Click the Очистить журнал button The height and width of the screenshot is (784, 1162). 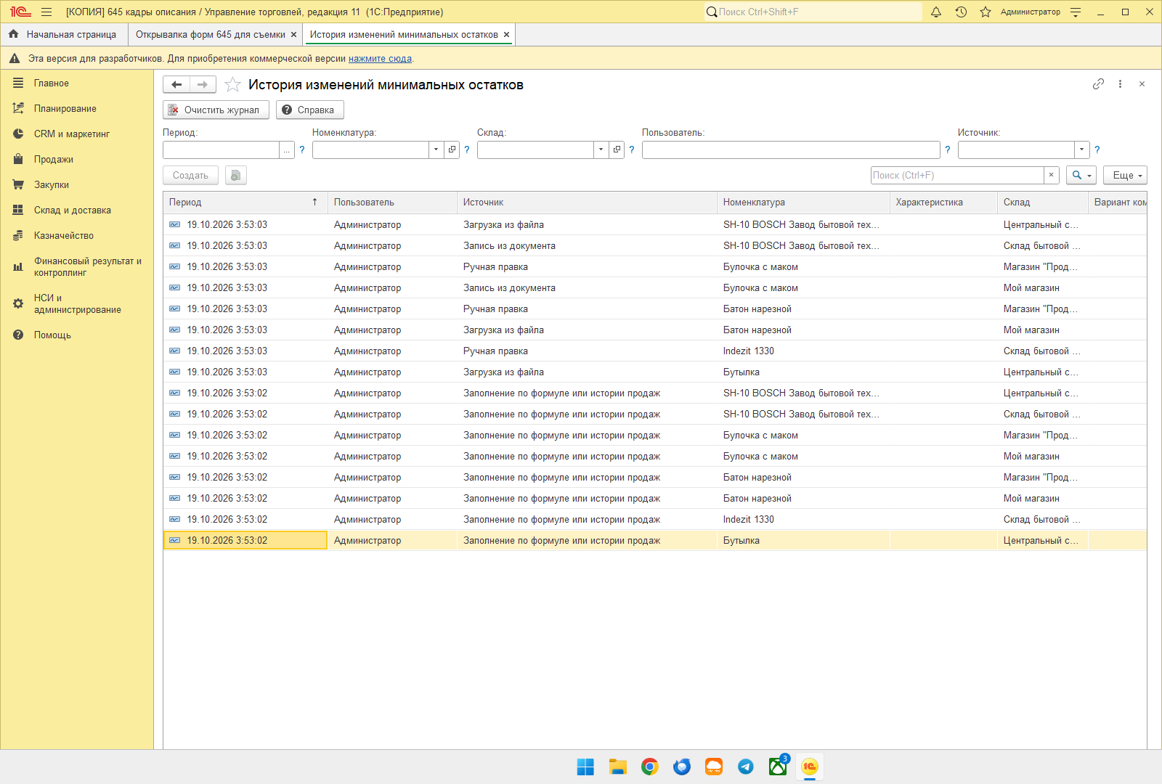[x=216, y=110]
